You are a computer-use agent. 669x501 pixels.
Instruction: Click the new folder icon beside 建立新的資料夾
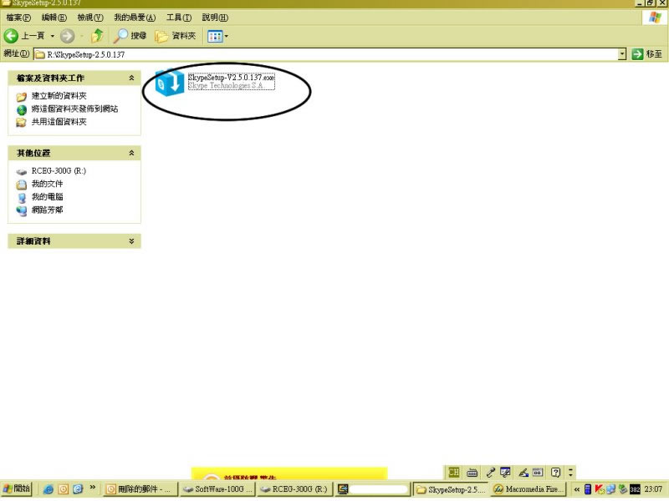coord(22,97)
